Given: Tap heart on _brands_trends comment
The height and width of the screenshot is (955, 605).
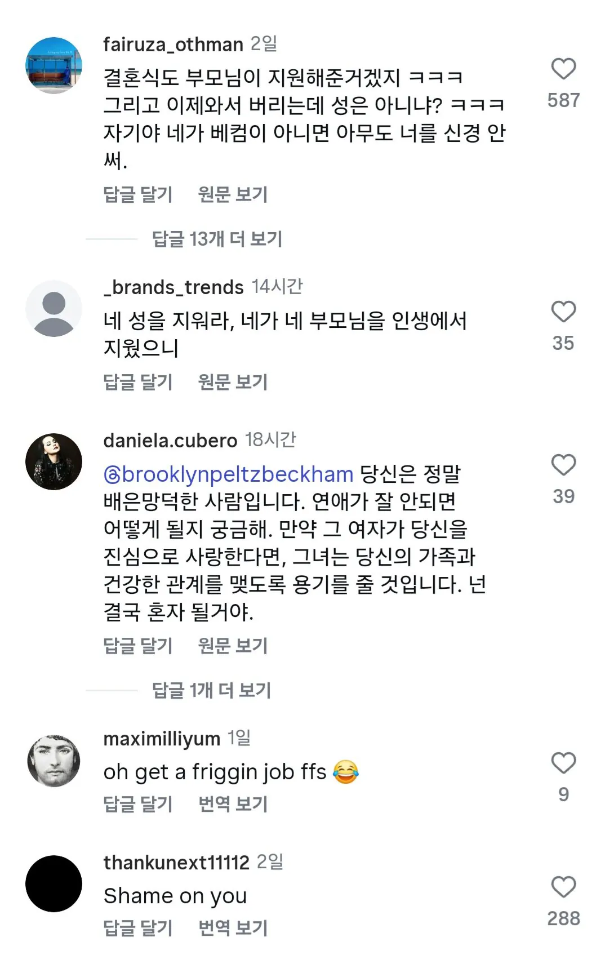Looking at the screenshot, I should coord(563,312).
